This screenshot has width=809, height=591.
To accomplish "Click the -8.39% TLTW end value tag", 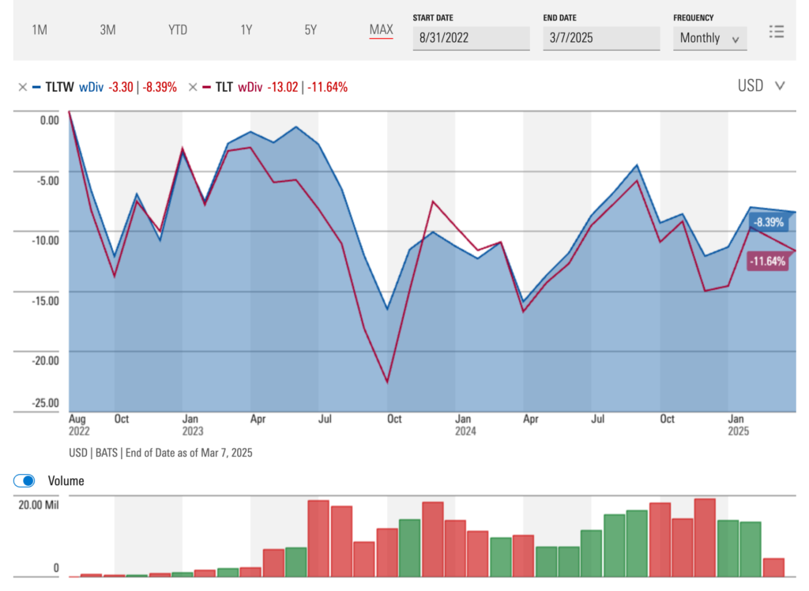I will pyautogui.click(x=768, y=222).
